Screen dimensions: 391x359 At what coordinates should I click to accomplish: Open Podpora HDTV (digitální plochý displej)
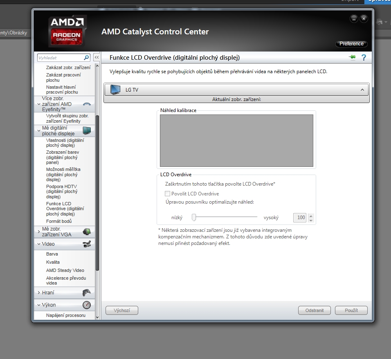pyautogui.click(x=62, y=191)
